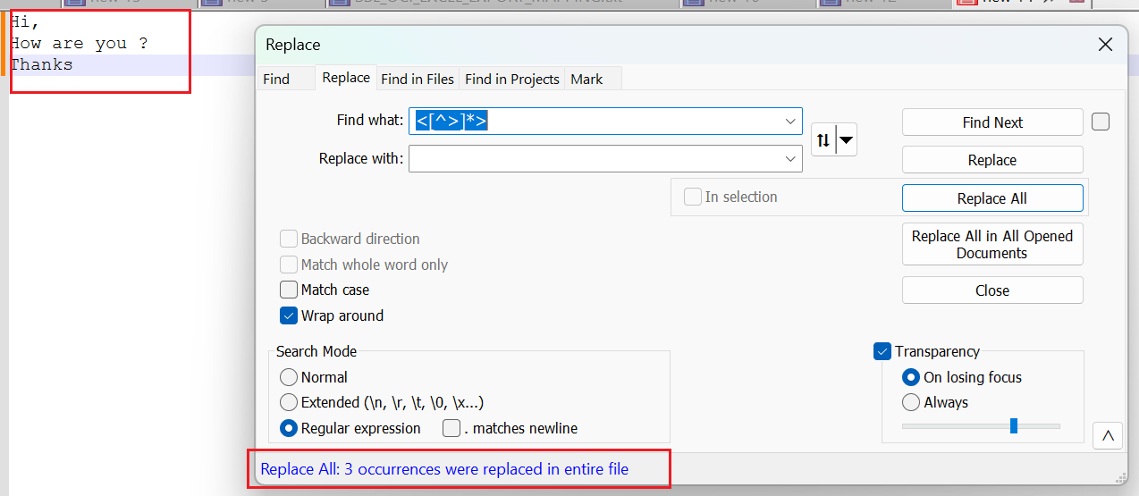Expand the Find what history dropdown

790,122
